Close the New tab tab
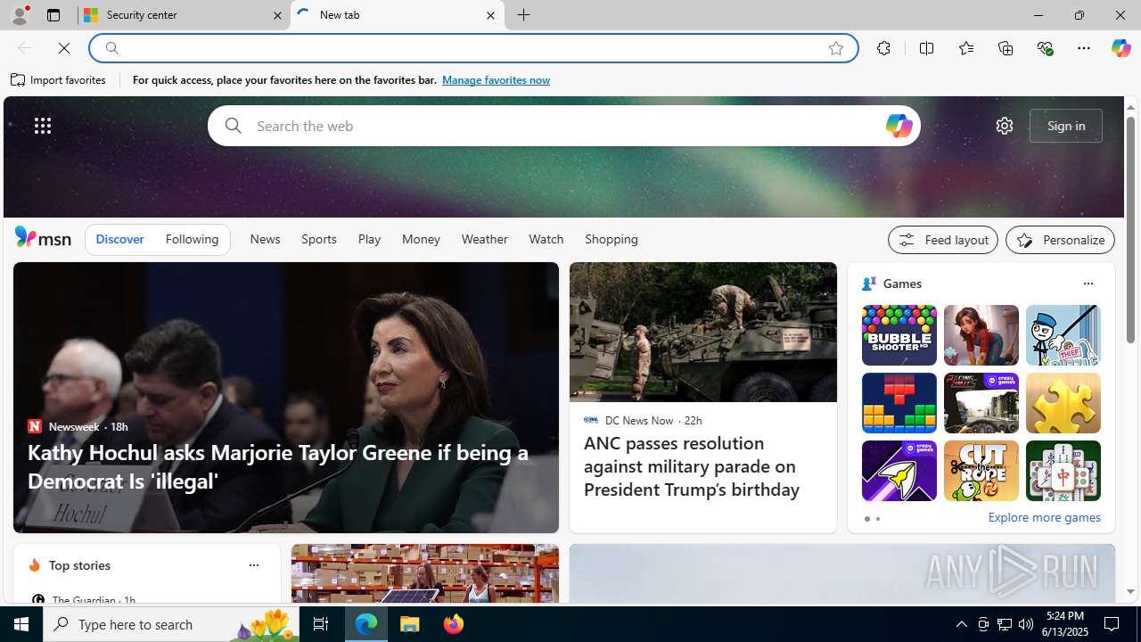 click(490, 15)
